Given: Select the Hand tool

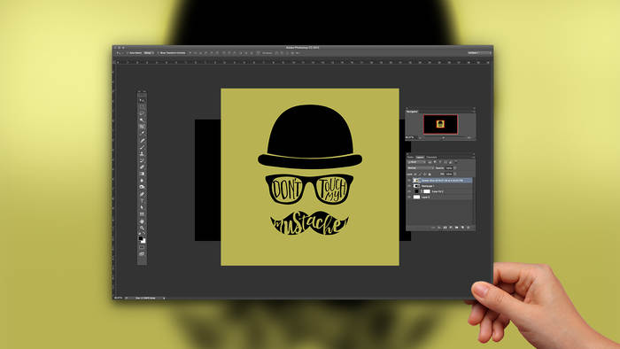Looking at the screenshot, I should tap(142, 221).
